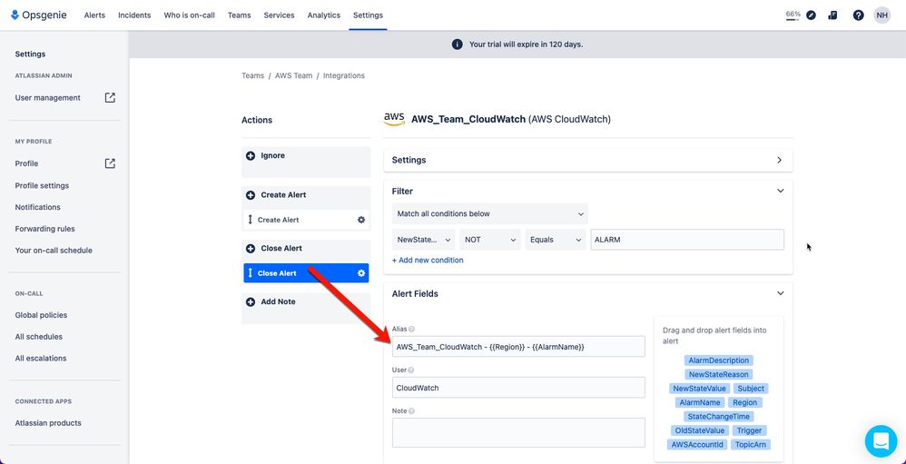This screenshot has height=464, width=906.
Task: Click Add new condition link
Action: tap(428, 261)
